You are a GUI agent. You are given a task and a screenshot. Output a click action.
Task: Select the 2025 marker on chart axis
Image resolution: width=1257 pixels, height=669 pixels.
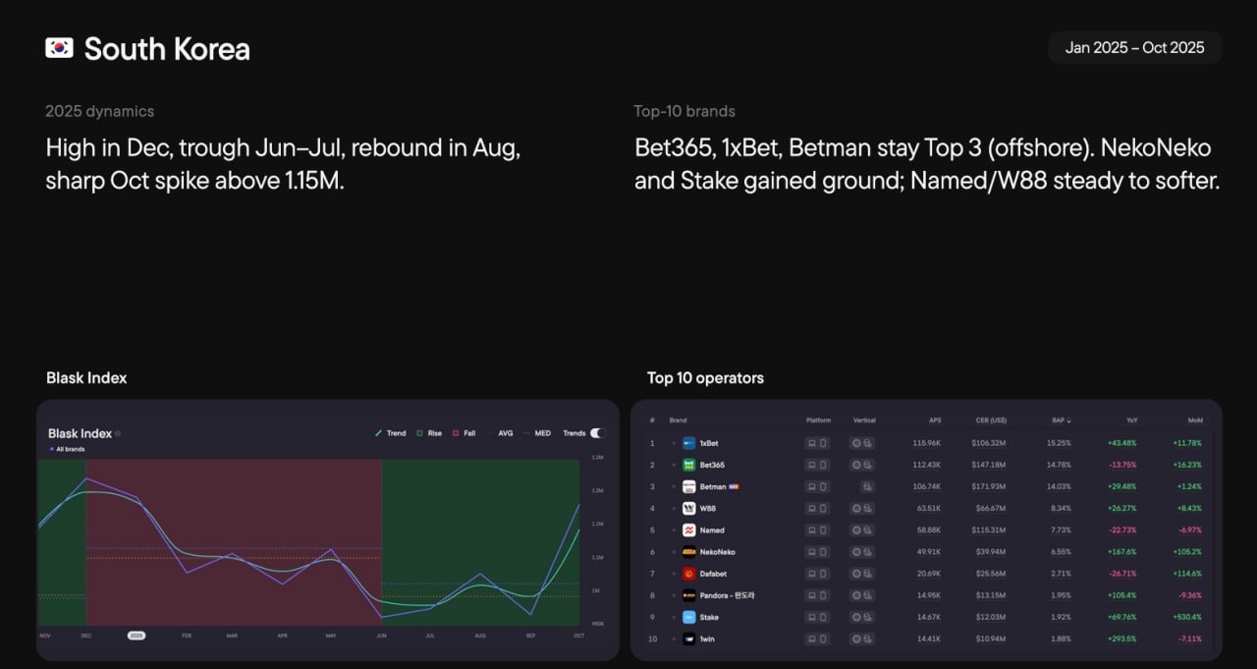(x=137, y=636)
